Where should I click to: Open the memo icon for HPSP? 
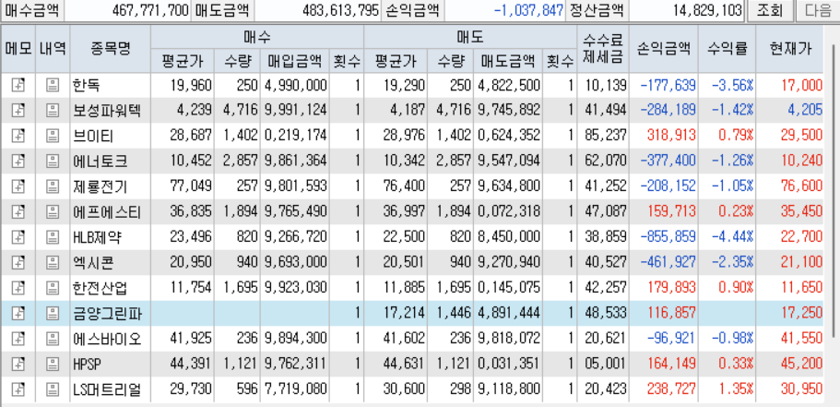(18, 365)
